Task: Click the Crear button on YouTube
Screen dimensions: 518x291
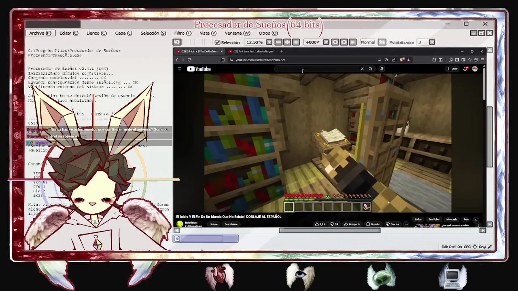Action: pyautogui.click(x=452, y=69)
